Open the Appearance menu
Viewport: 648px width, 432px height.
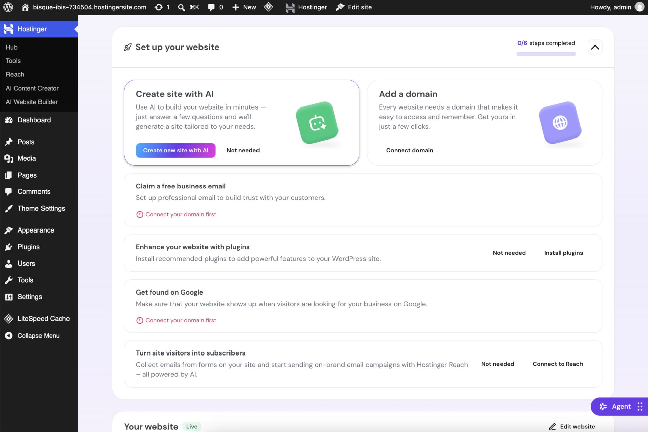pos(39,230)
